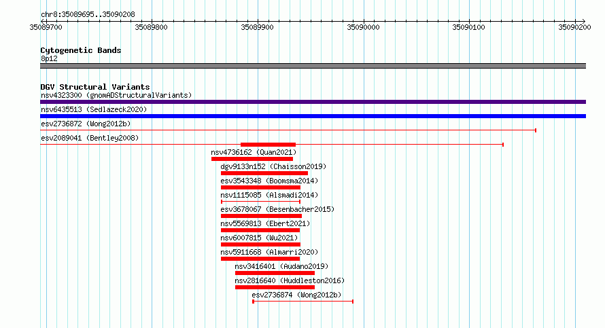Select the blue nsv6435513 variant bar

pyautogui.click(x=313, y=116)
